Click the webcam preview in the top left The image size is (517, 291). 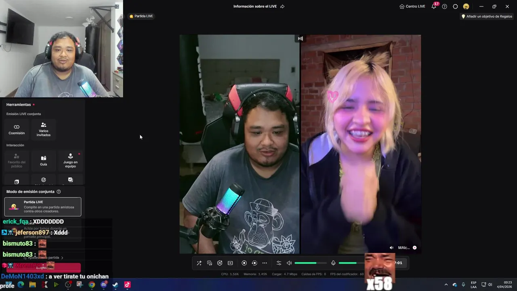(x=61, y=48)
